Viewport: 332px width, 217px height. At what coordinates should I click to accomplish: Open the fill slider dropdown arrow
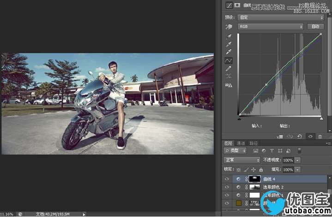pyautogui.click(x=297, y=170)
